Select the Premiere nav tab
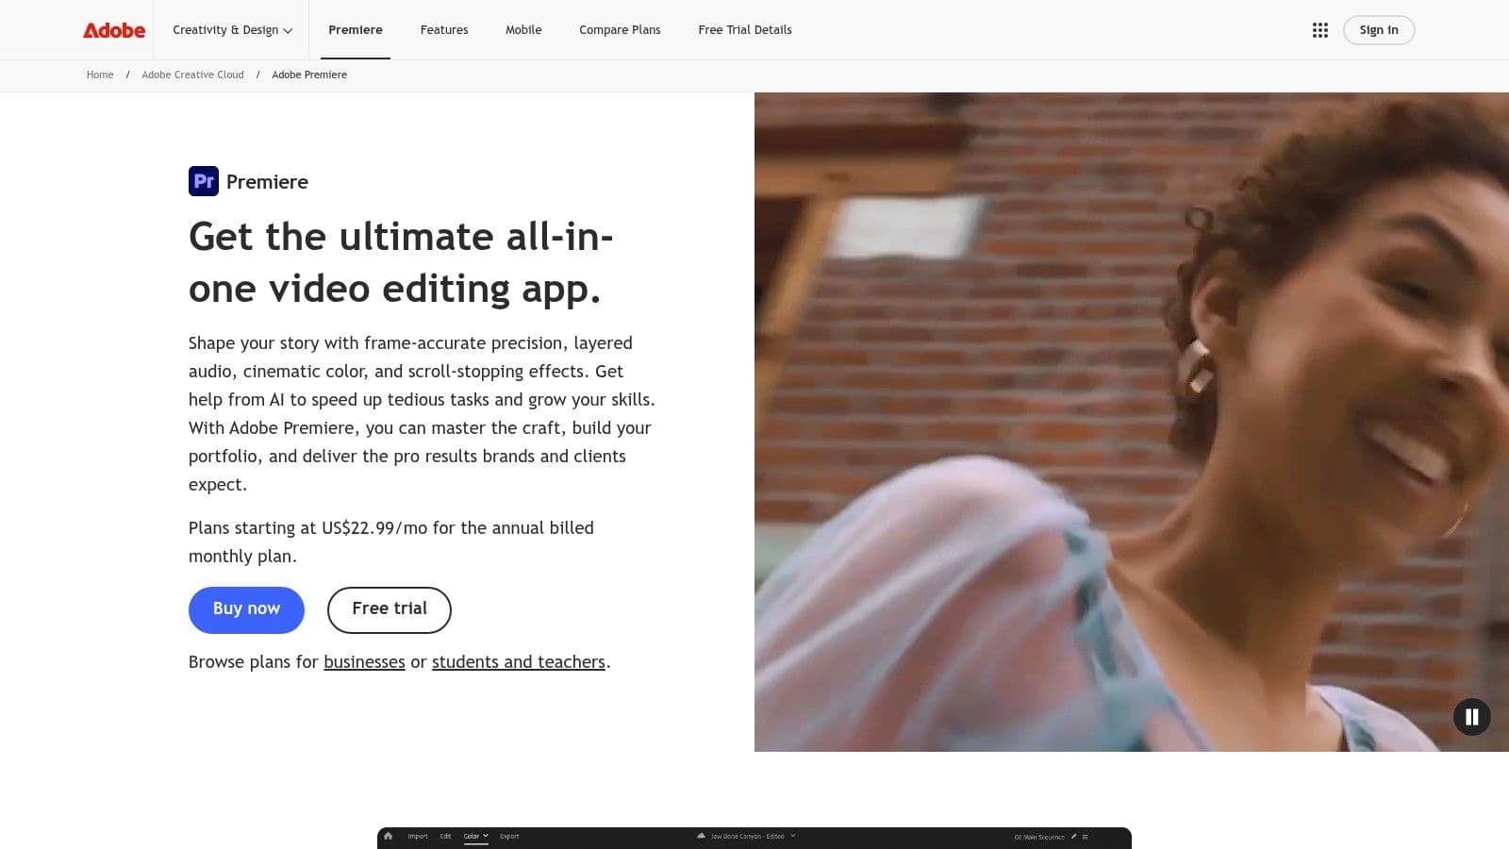 tap(356, 30)
